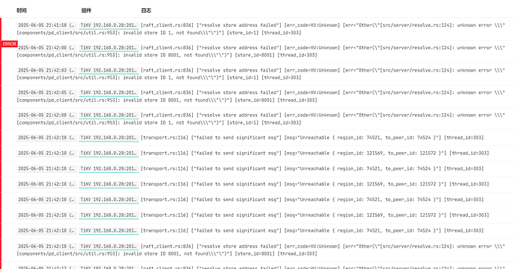
Task: Click the 组件 column header
Action: pyautogui.click(x=86, y=10)
